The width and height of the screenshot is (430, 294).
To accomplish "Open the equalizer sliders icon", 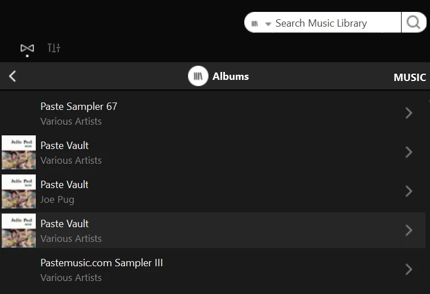I will pos(54,48).
